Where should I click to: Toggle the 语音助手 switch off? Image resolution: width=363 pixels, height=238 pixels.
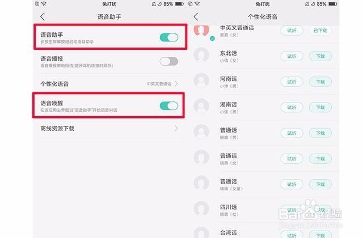point(169,37)
